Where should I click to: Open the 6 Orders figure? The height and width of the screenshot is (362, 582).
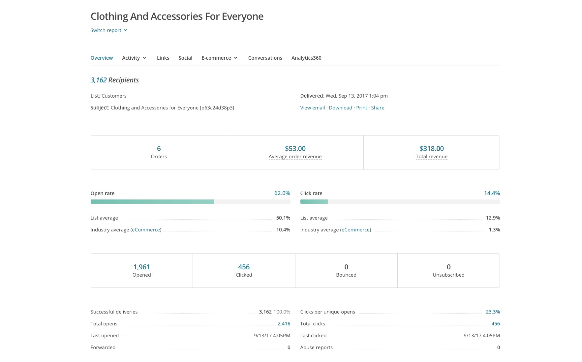[x=159, y=149]
